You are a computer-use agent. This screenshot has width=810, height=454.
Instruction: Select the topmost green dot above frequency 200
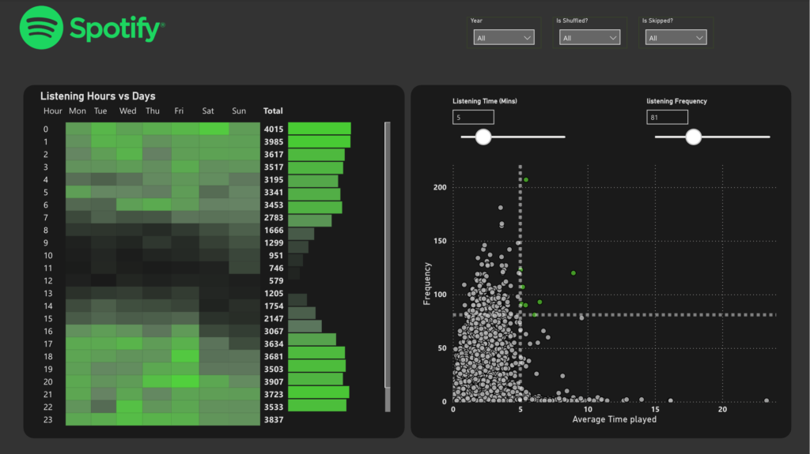click(525, 180)
